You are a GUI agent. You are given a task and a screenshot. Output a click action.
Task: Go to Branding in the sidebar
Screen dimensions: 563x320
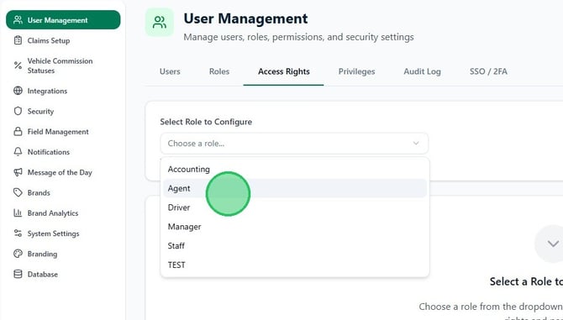(63, 254)
